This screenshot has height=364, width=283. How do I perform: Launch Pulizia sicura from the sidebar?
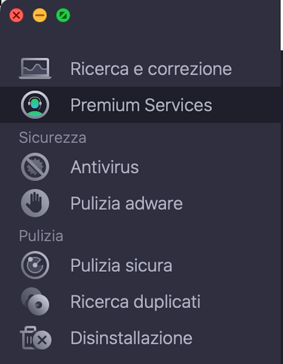tap(121, 265)
